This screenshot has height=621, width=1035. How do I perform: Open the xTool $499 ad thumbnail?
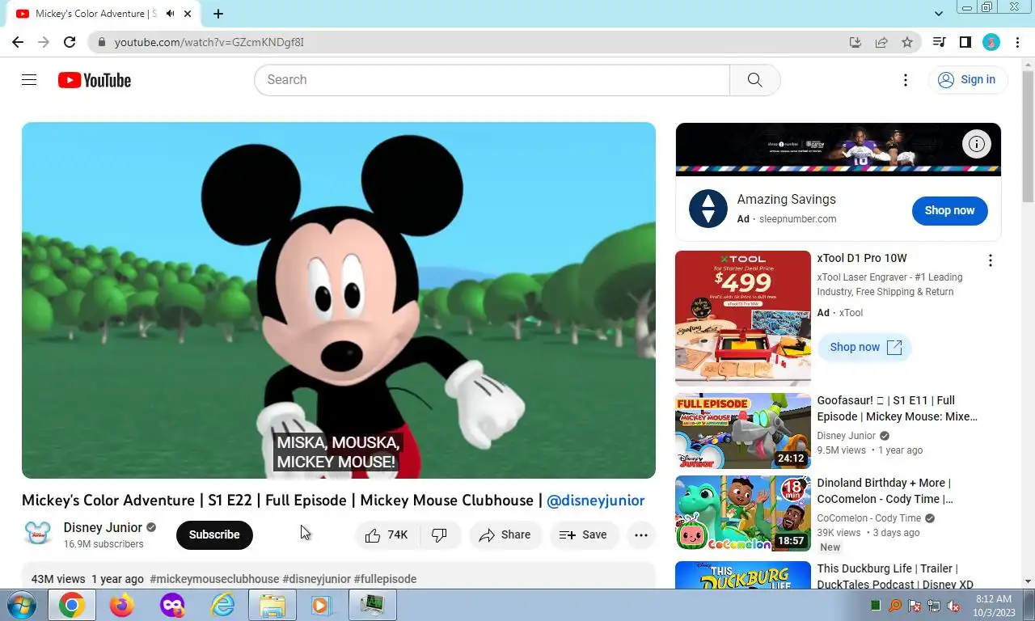743,319
